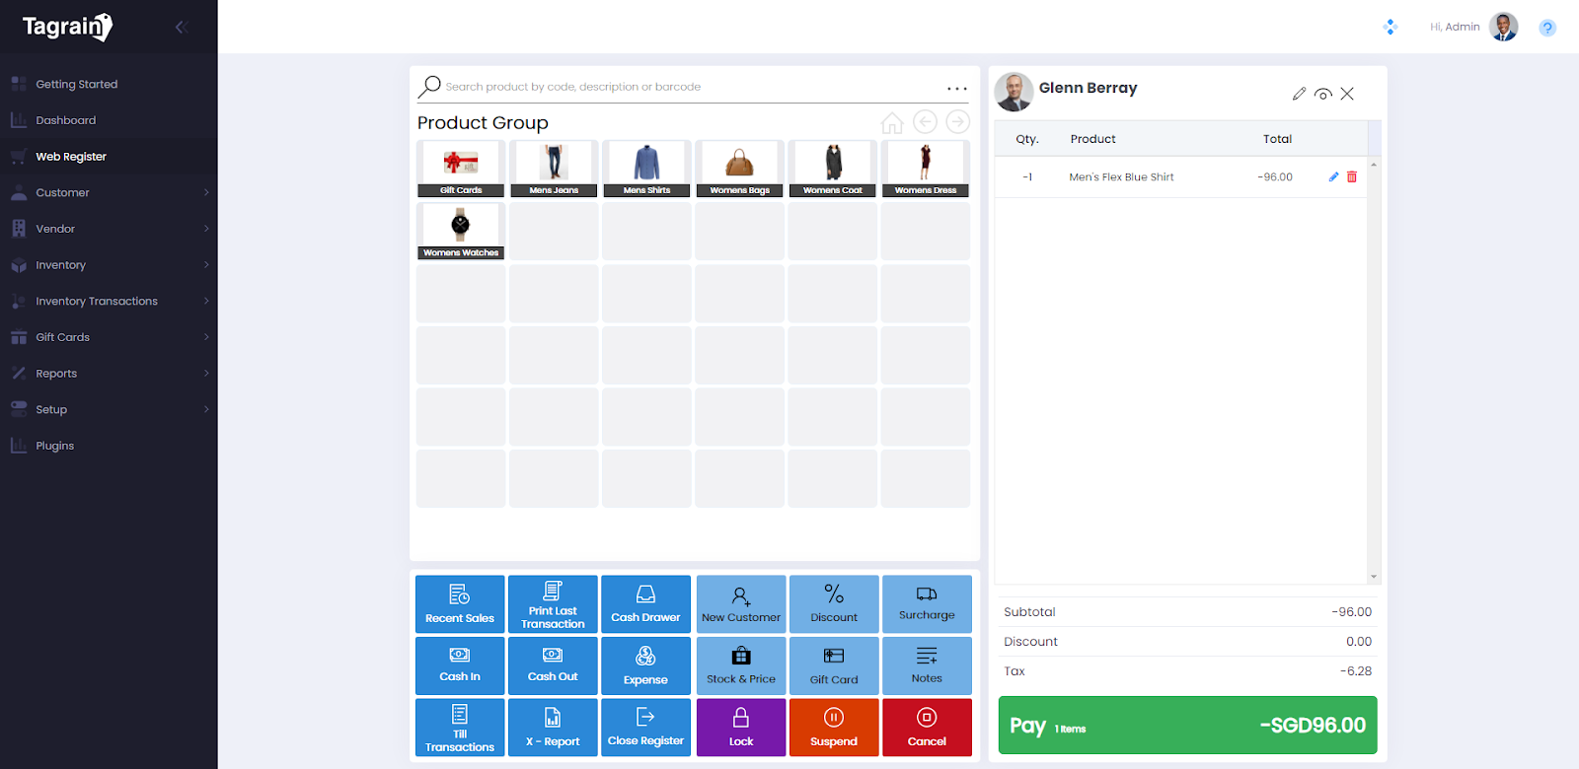The width and height of the screenshot is (1579, 769).
Task: Remove customer Glenn Berray from the sale
Action: (1347, 94)
